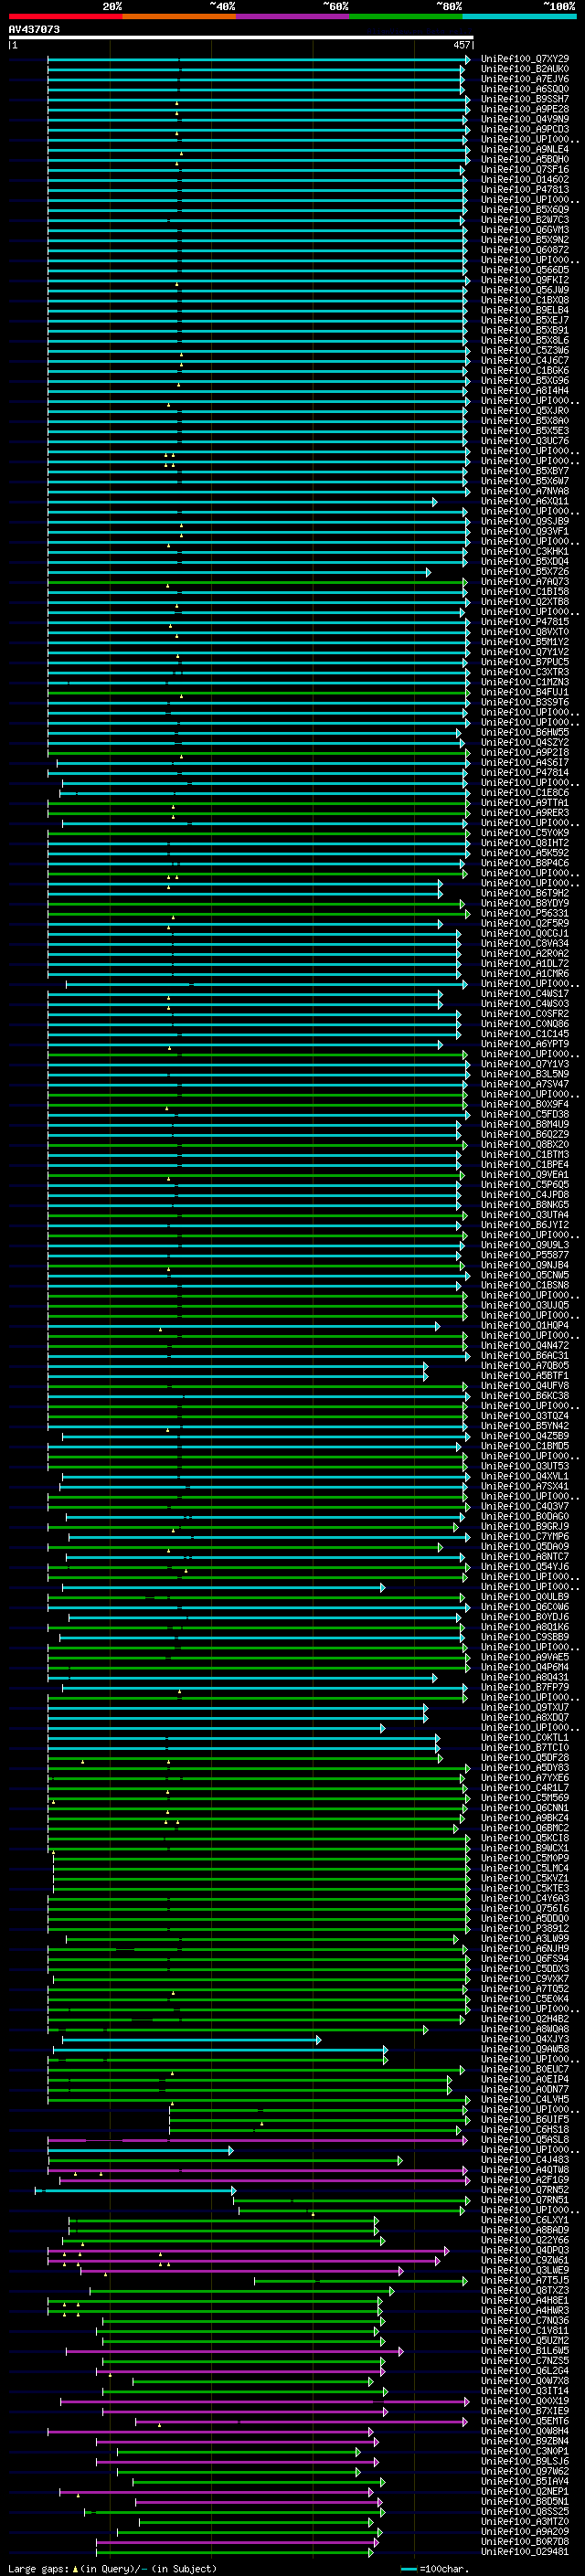Open hit UniRef100_B2AUK0

click(x=525, y=69)
